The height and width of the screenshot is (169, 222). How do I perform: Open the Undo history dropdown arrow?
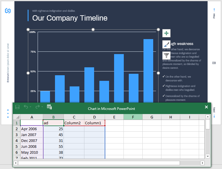(x=31, y=107)
